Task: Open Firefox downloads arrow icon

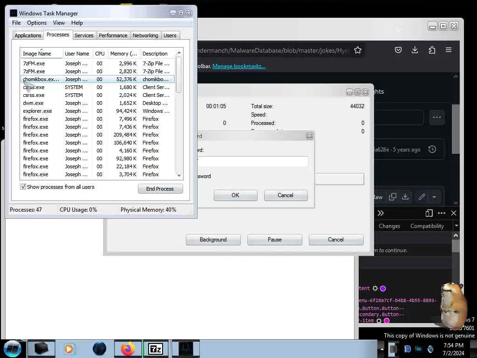Action: pos(415,50)
